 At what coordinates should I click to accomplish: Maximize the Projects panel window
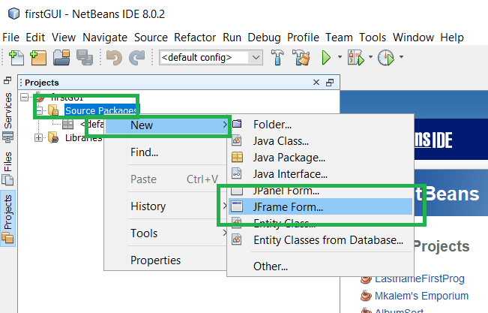point(330,83)
